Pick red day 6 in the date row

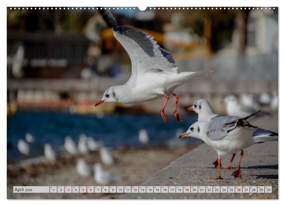pos(90,190)
